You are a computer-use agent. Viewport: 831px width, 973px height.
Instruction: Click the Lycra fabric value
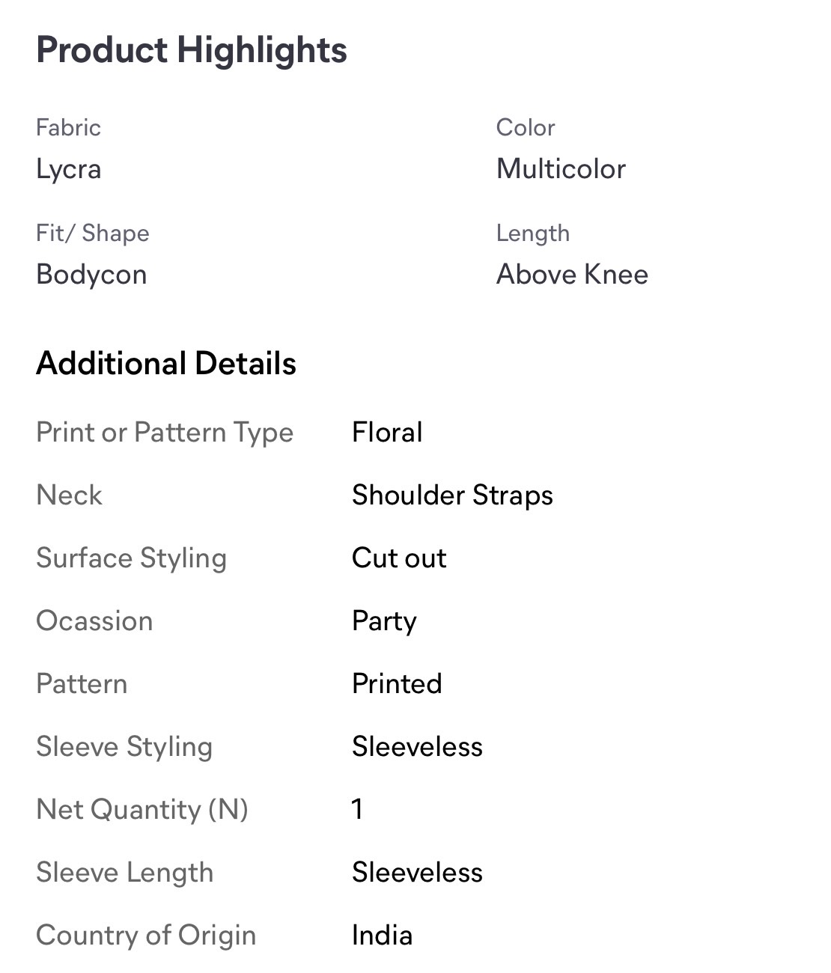coord(69,169)
